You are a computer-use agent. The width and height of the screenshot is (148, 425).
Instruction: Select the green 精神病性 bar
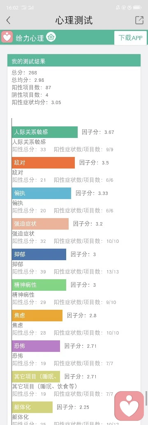click(39, 285)
